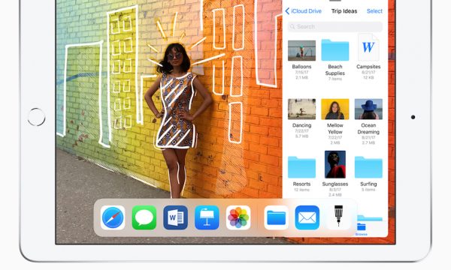Tap Select in Trip Ideas
The image size is (451, 270).
pos(374,11)
